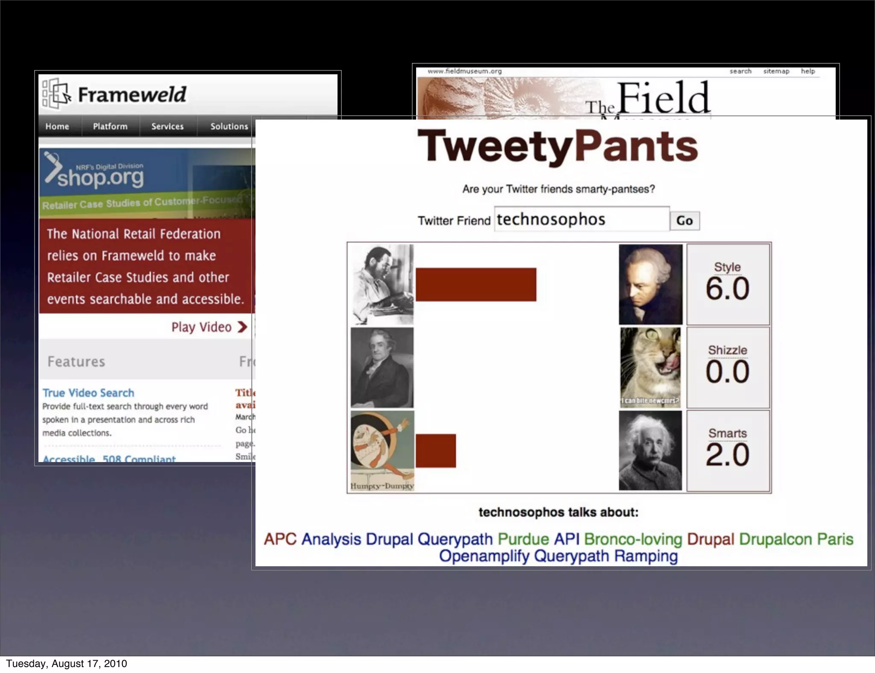
Task: Click the 'technosophos talks about:' heading
Action: coord(558,512)
